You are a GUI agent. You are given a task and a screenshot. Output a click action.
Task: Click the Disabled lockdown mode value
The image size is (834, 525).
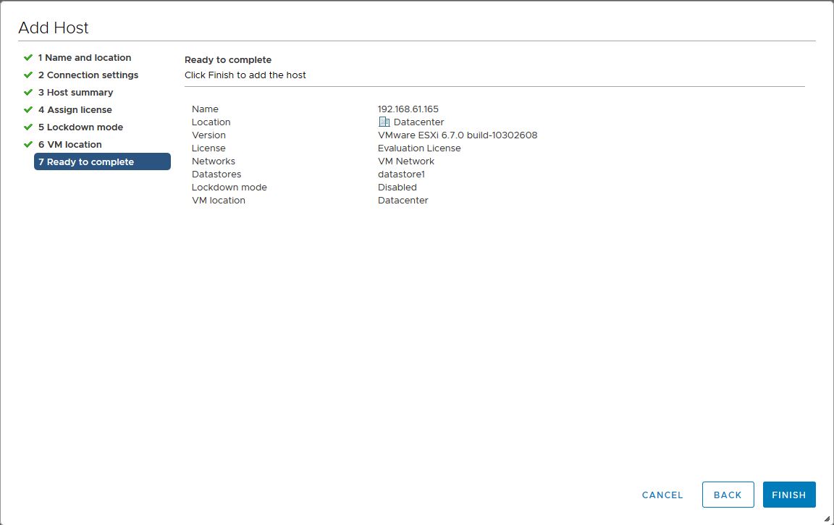[x=397, y=188]
